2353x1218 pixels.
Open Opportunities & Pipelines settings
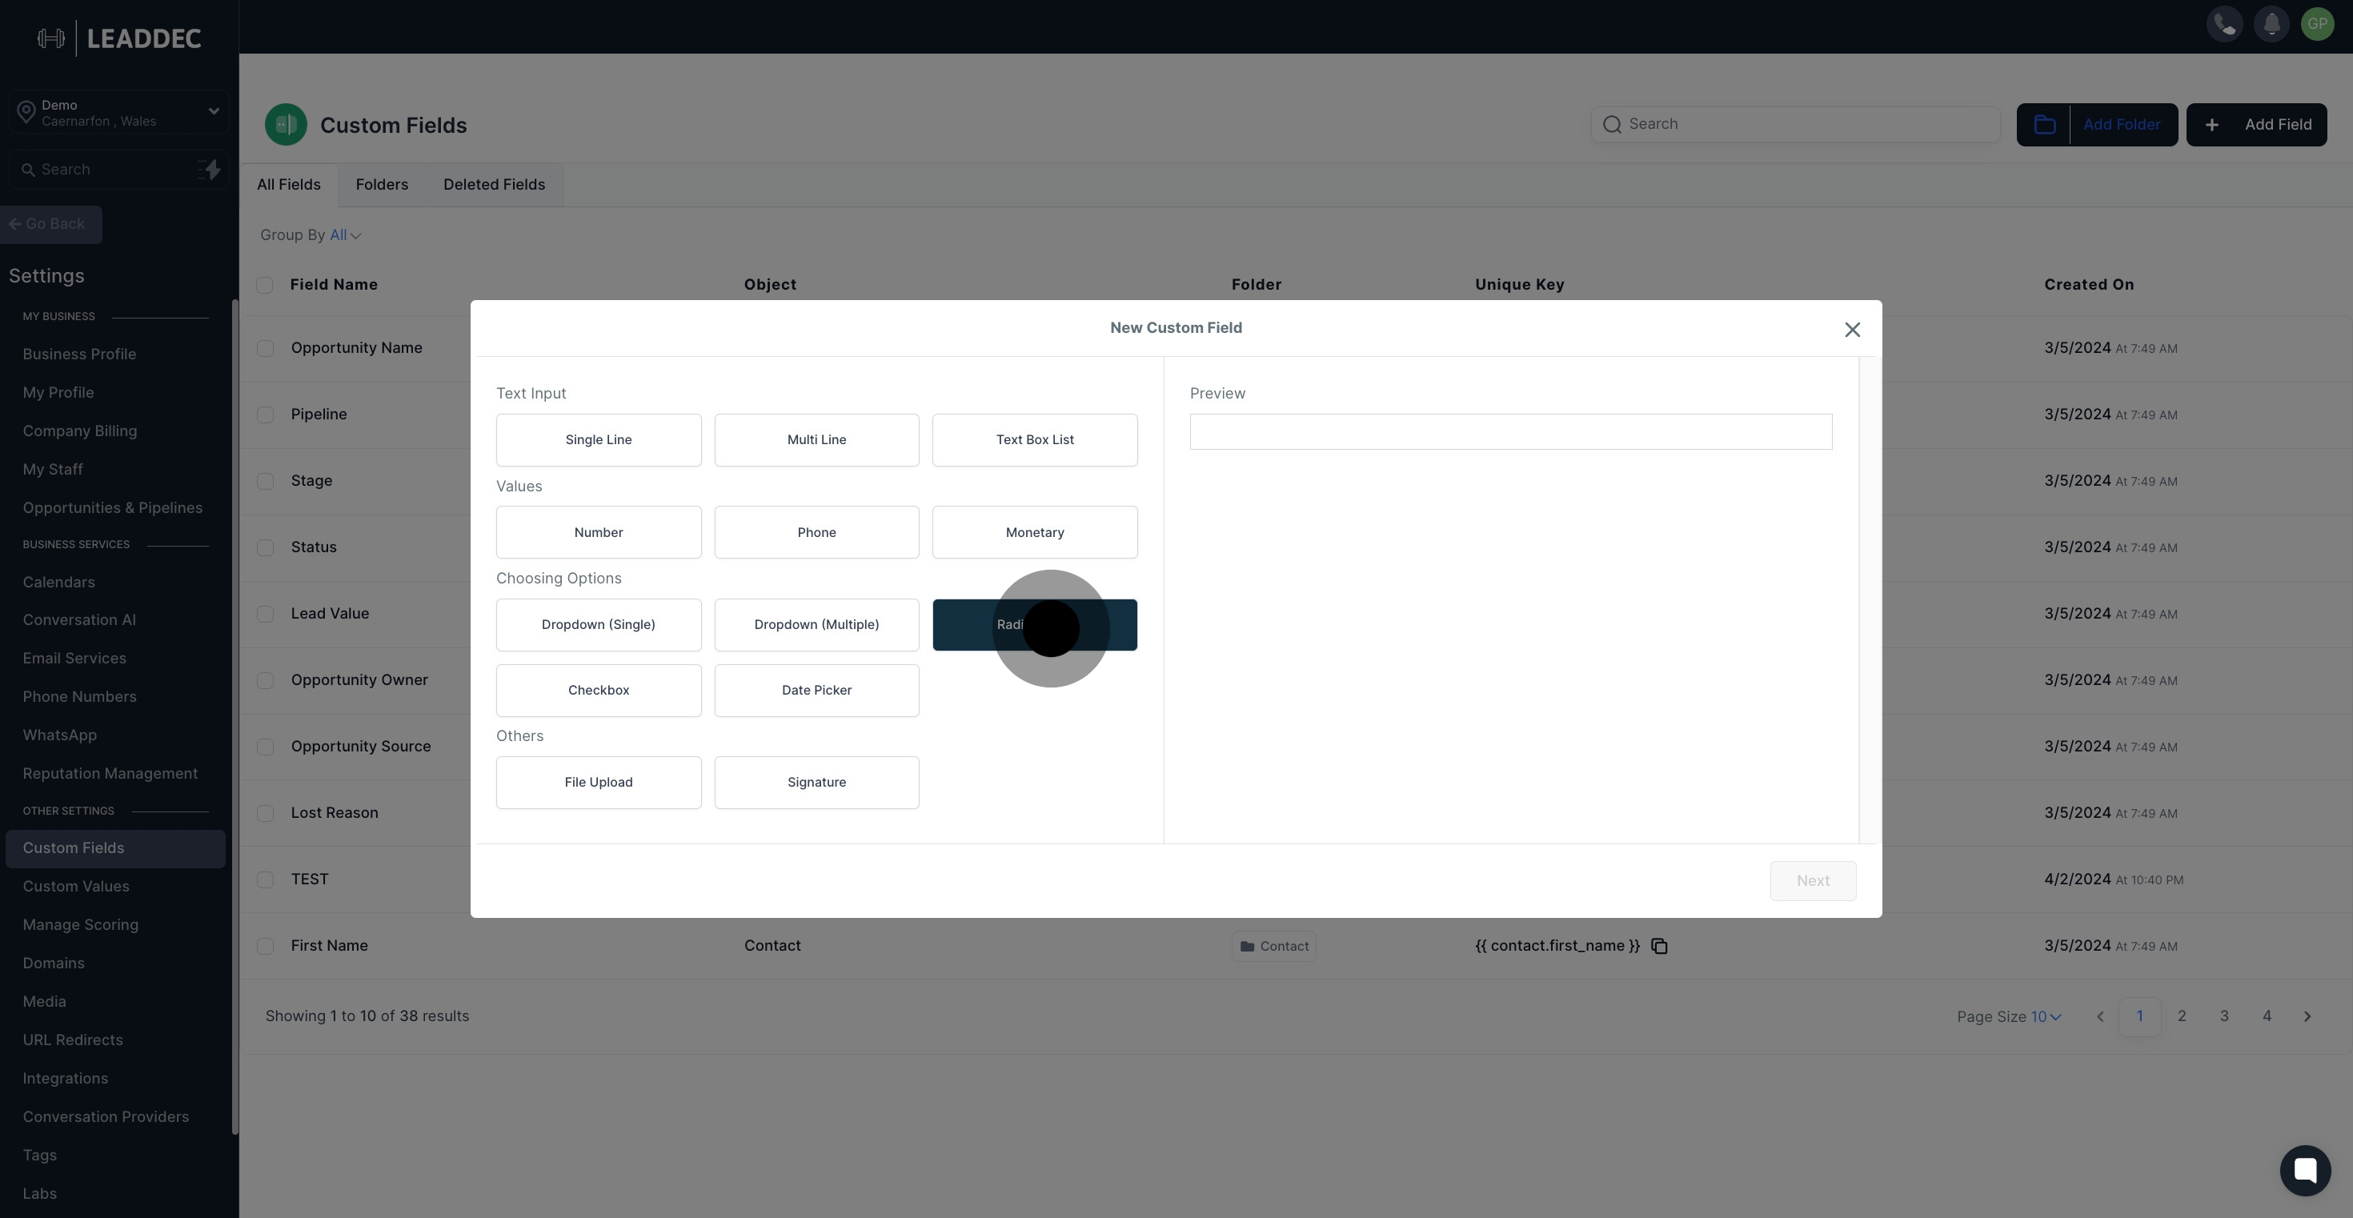pyautogui.click(x=112, y=507)
